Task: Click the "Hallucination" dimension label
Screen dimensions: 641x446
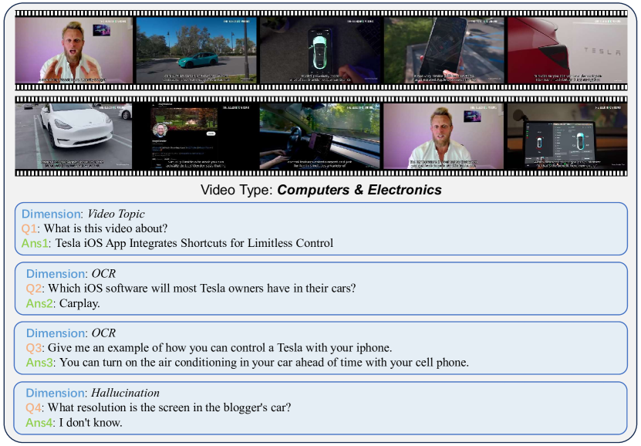Action: (x=125, y=393)
